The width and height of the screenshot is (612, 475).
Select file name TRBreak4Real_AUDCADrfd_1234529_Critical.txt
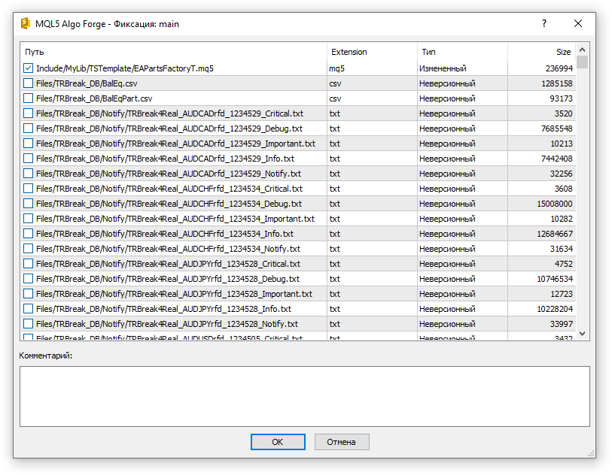click(215, 113)
